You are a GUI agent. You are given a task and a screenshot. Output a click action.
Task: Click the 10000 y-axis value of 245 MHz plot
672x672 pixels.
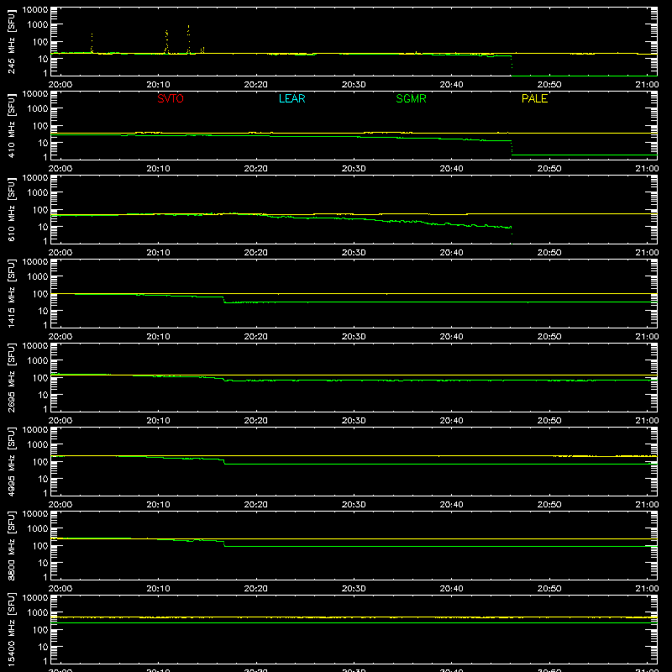coord(35,10)
